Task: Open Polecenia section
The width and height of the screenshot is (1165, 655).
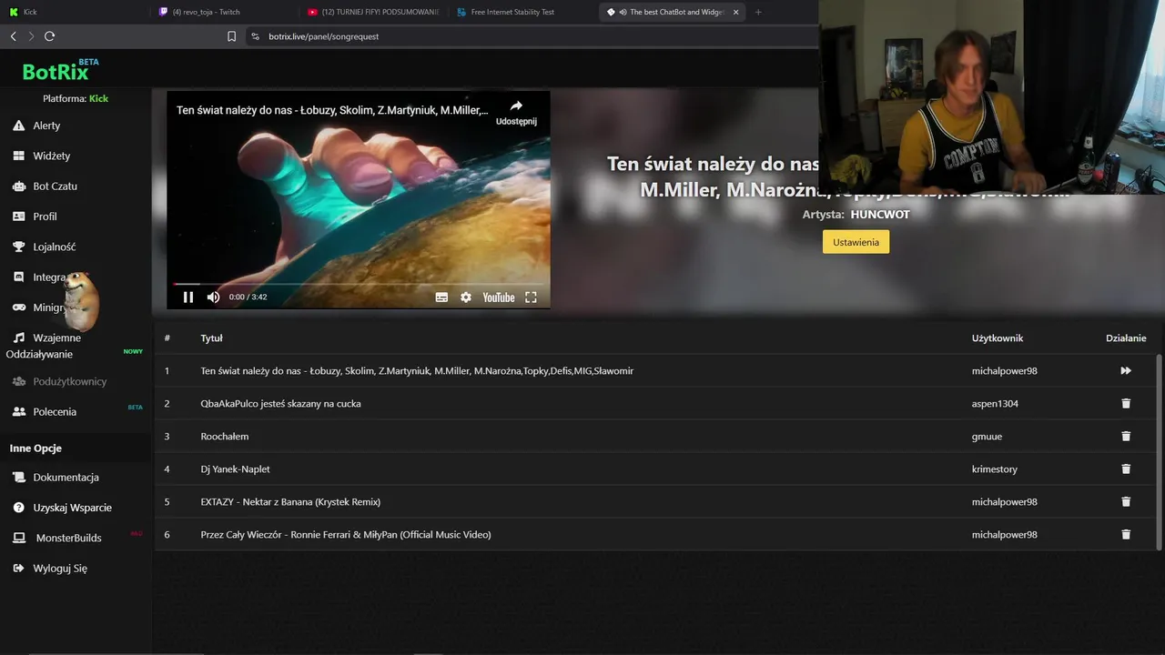Action: pyautogui.click(x=55, y=411)
